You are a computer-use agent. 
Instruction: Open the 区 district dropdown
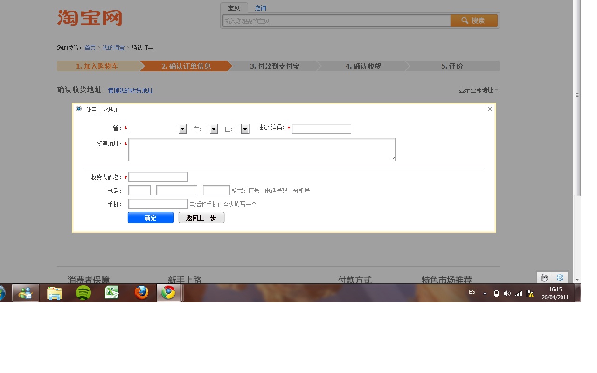point(243,129)
